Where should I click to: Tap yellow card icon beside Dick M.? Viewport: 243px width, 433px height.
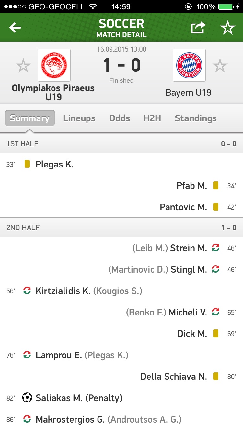click(x=215, y=333)
